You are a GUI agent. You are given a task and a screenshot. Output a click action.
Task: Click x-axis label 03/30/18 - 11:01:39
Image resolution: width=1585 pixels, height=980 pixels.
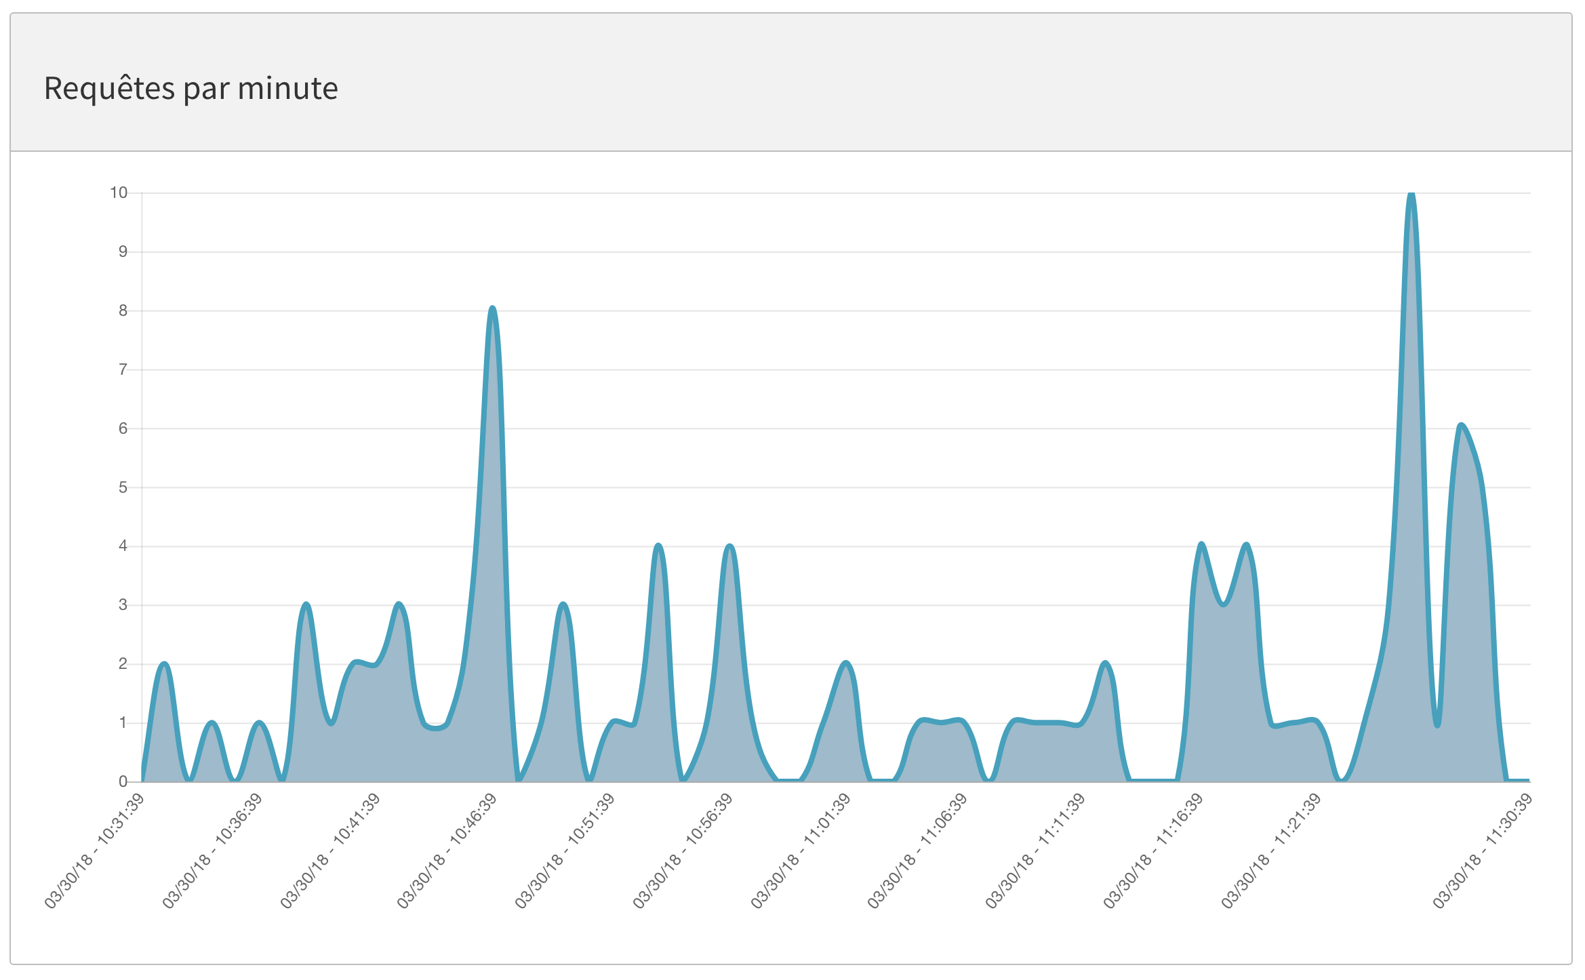[801, 851]
